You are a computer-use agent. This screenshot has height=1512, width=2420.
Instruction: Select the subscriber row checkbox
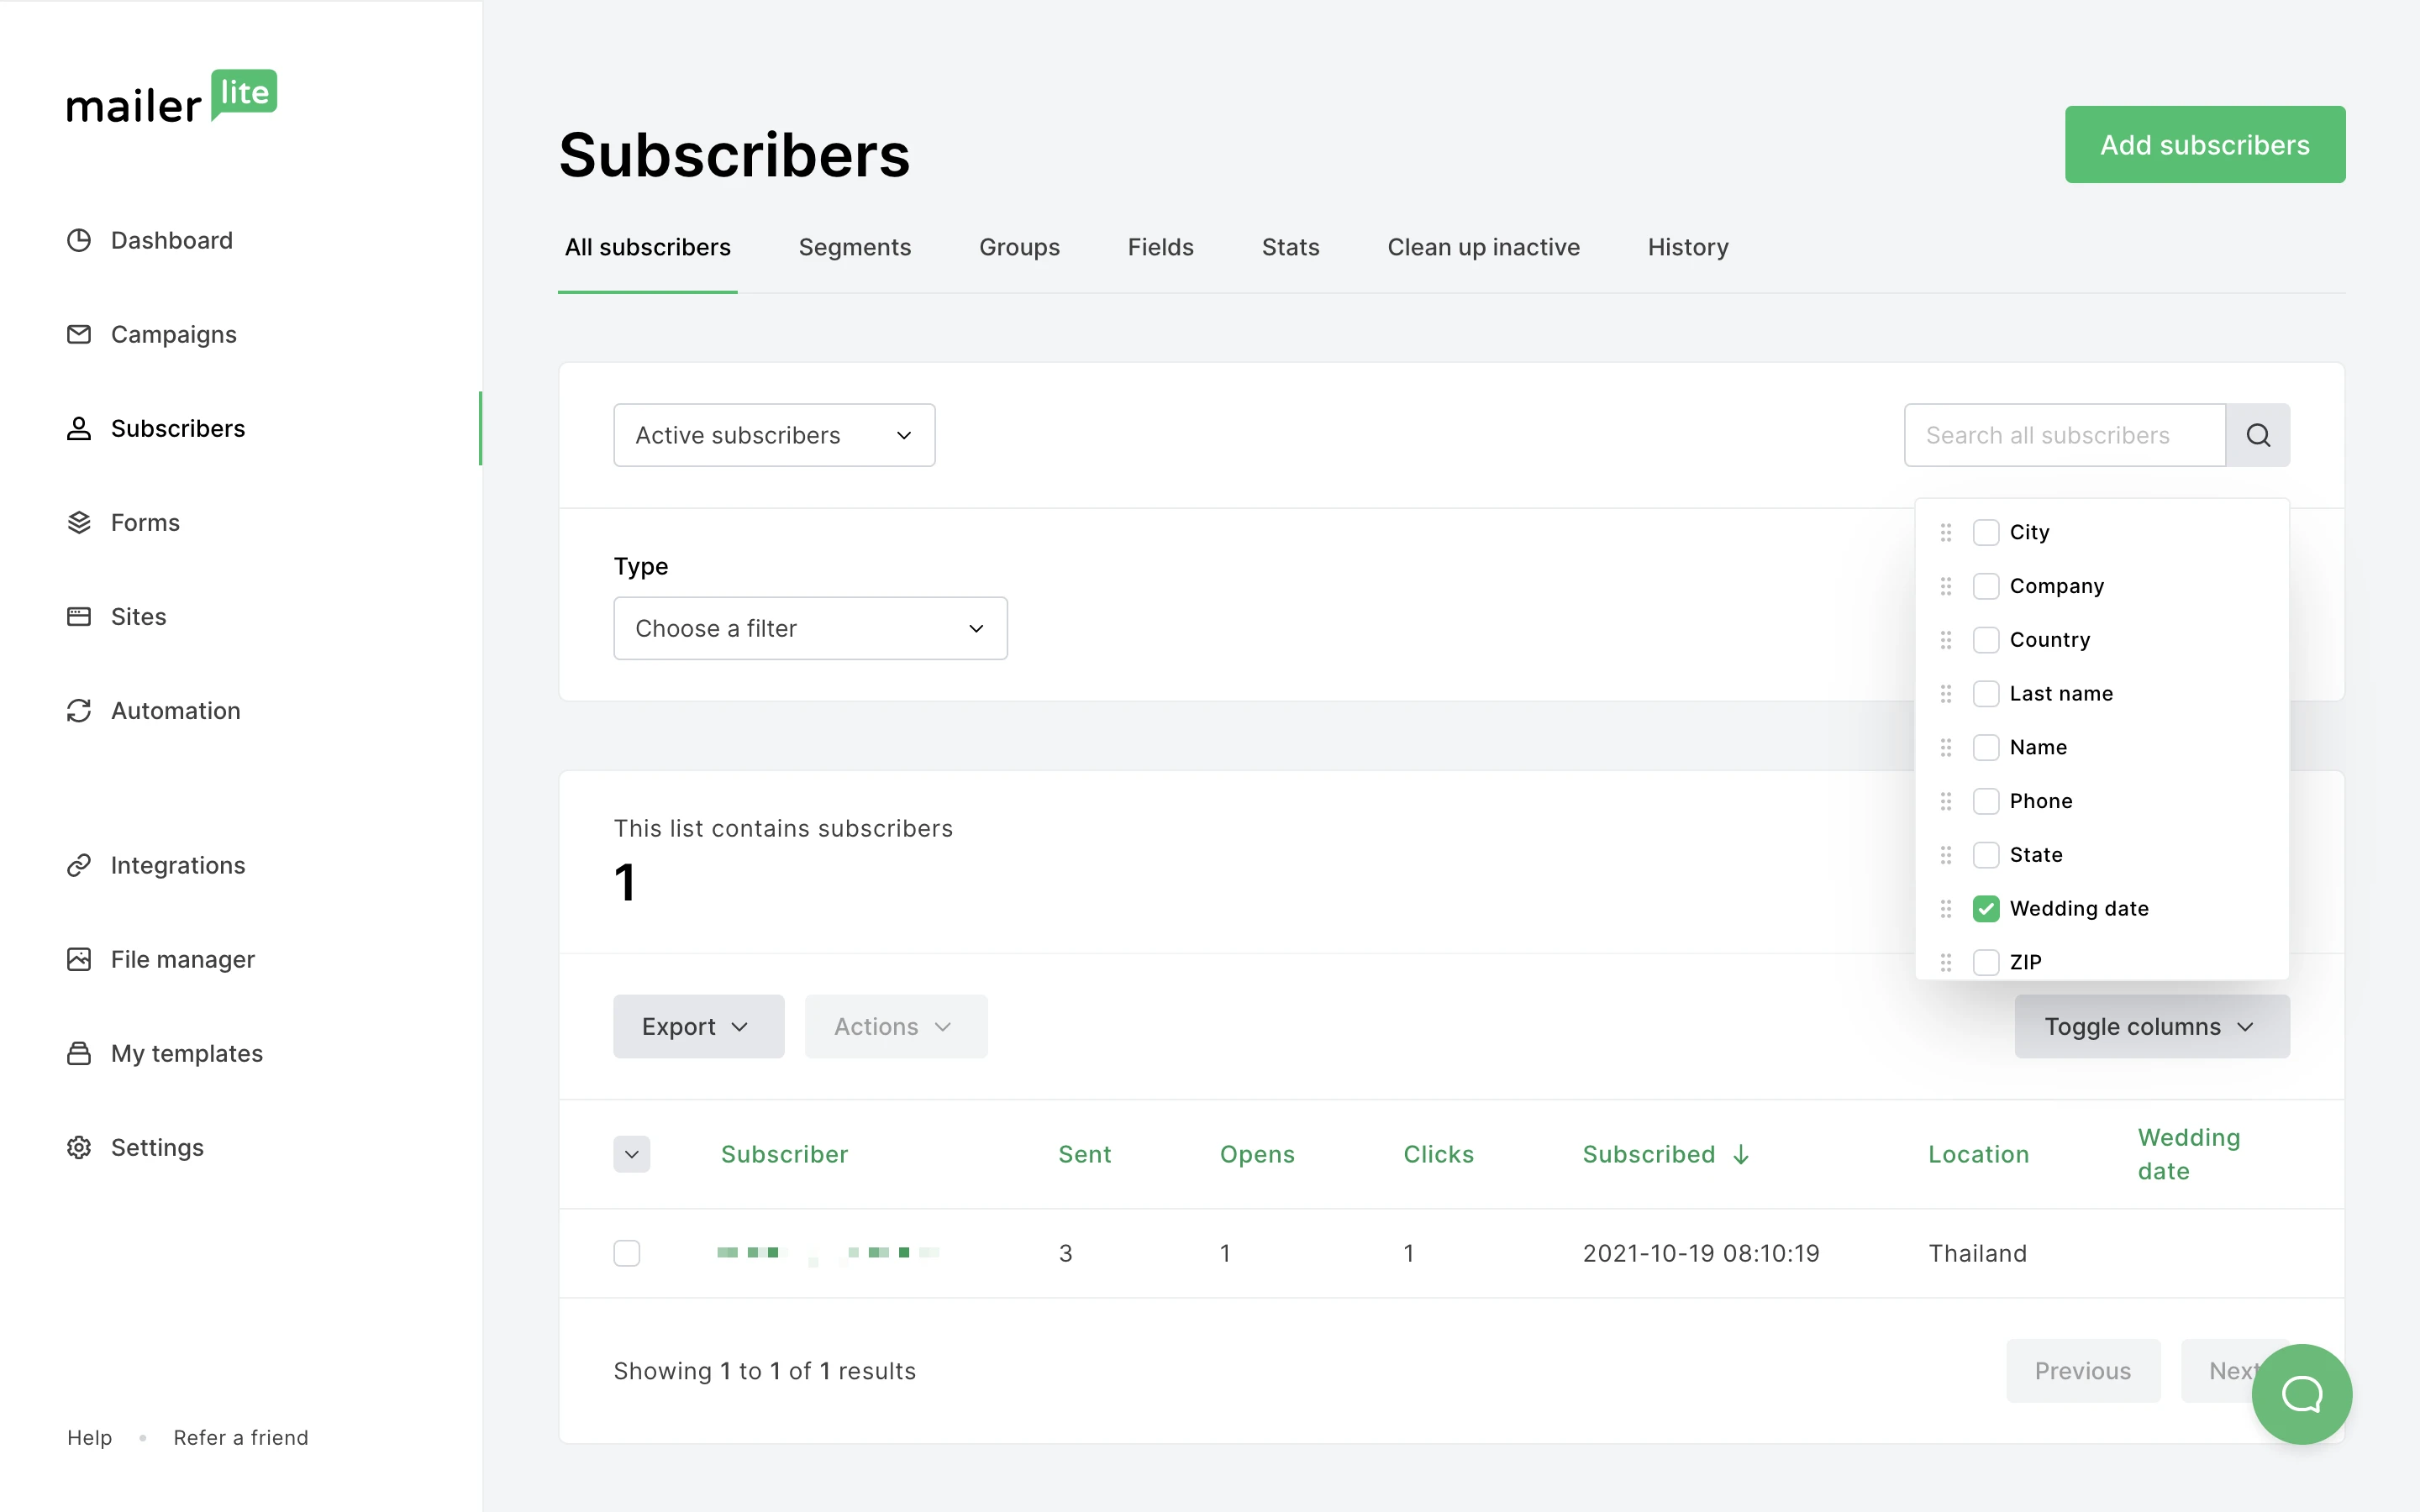627,1253
